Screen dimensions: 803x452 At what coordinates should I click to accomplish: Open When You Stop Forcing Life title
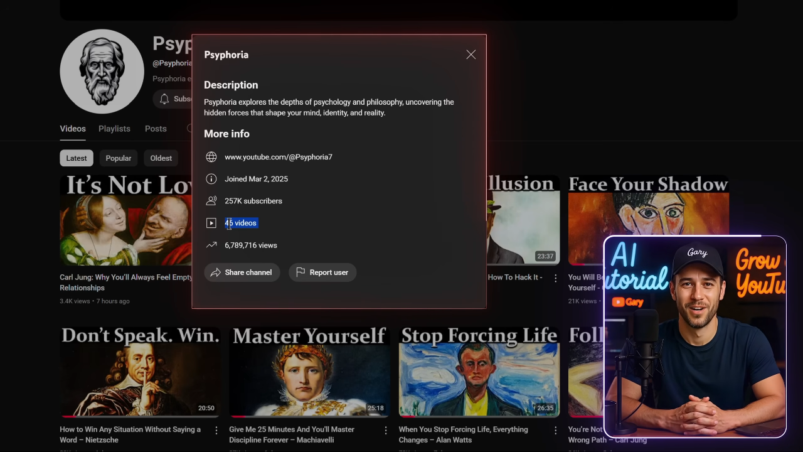[463, 434]
